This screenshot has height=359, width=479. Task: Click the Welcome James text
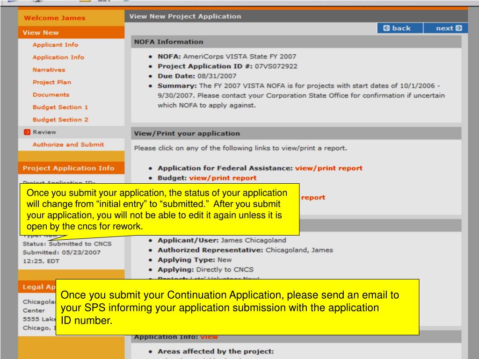(x=55, y=18)
